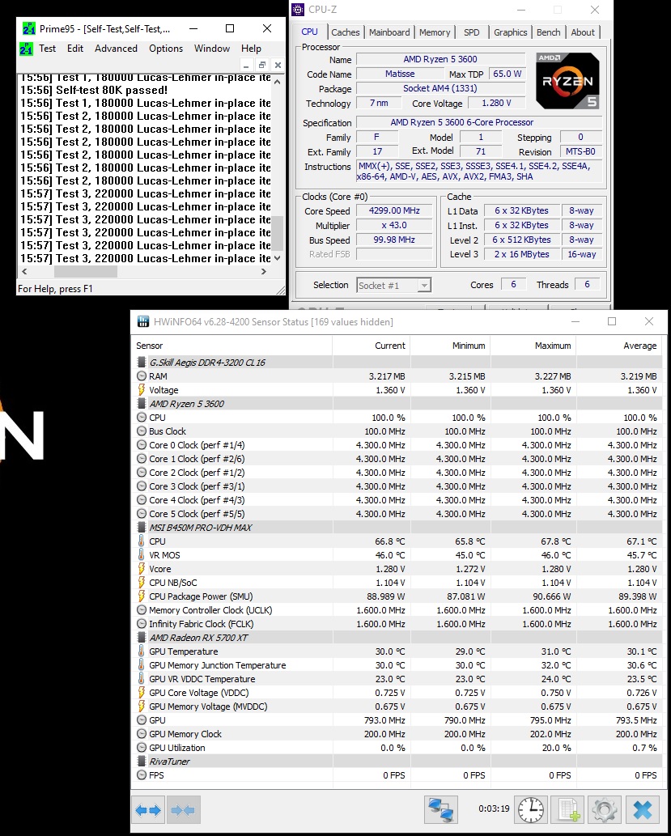The height and width of the screenshot is (836, 671).
Task: Restore the inner Prime95 child window
Action: click(x=262, y=65)
